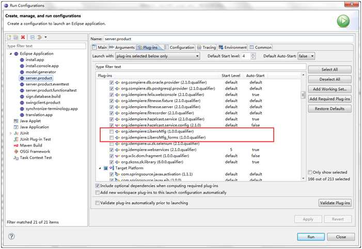Click the OSGi Framework icon
The width and height of the screenshot is (362, 249).
(x=16, y=152)
